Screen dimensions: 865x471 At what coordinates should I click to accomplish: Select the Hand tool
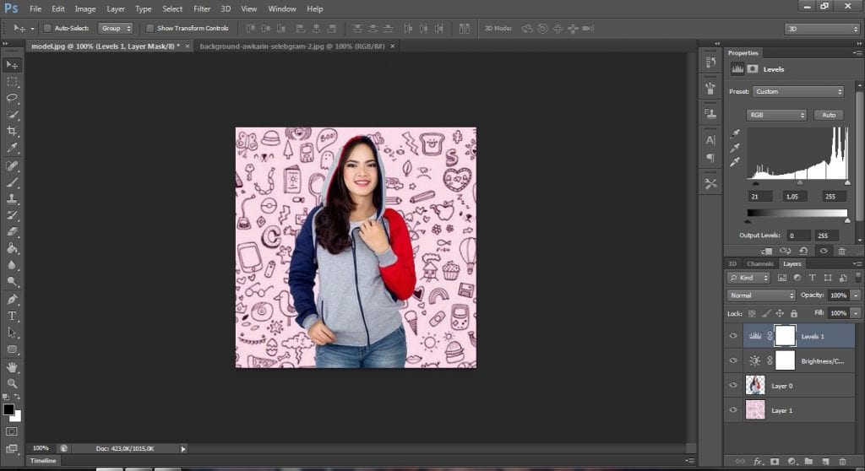(x=13, y=366)
